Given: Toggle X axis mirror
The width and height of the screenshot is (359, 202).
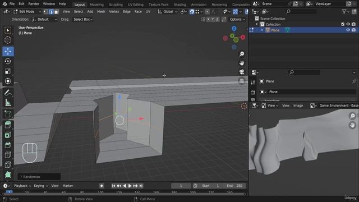Looking at the screenshot, I should pos(208,20).
